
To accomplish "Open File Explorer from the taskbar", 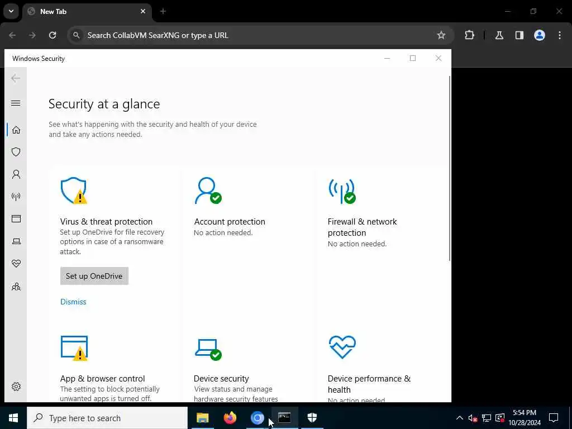I will pyautogui.click(x=202, y=418).
